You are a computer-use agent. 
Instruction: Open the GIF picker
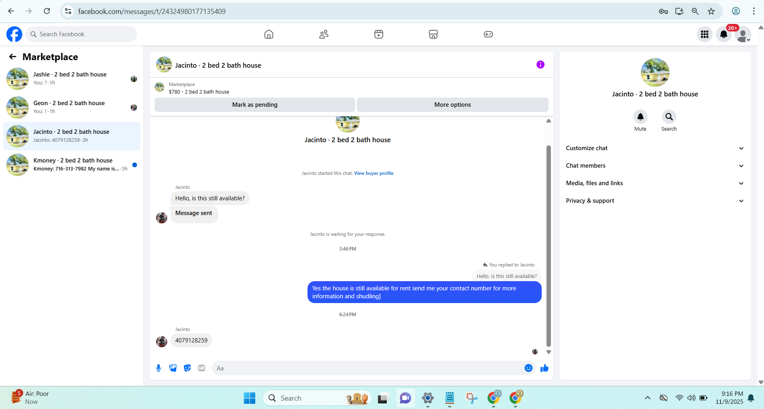click(202, 368)
